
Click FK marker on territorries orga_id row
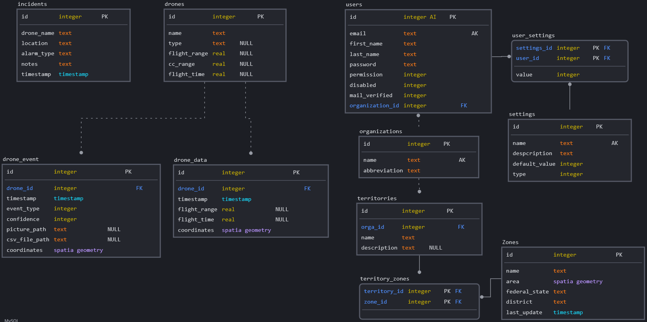point(461,227)
